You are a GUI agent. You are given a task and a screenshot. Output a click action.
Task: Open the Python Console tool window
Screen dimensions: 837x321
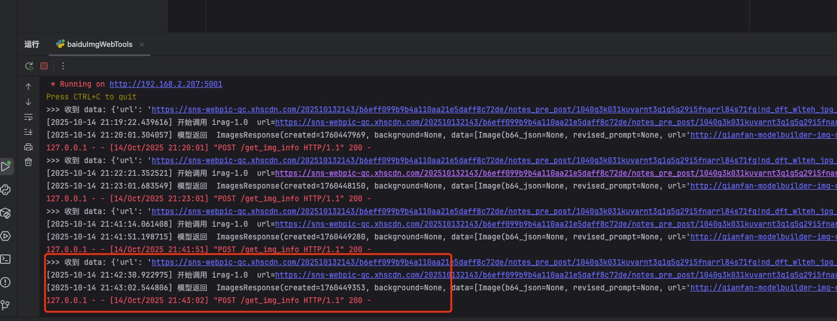click(6, 190)
